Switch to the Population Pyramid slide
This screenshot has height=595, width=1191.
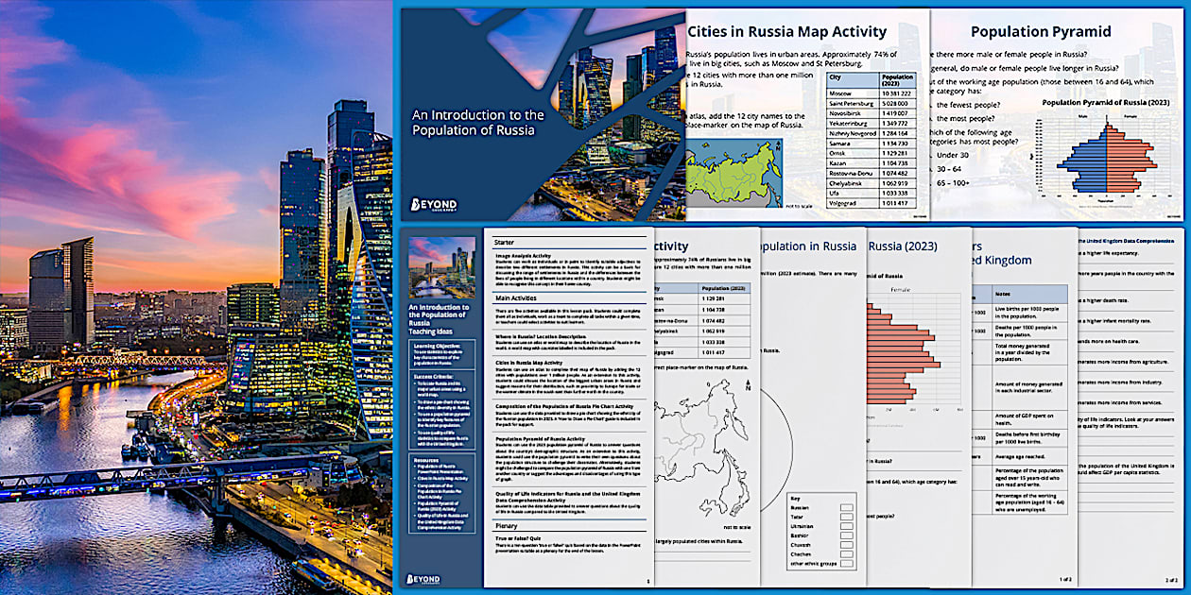click(1040, 31)
